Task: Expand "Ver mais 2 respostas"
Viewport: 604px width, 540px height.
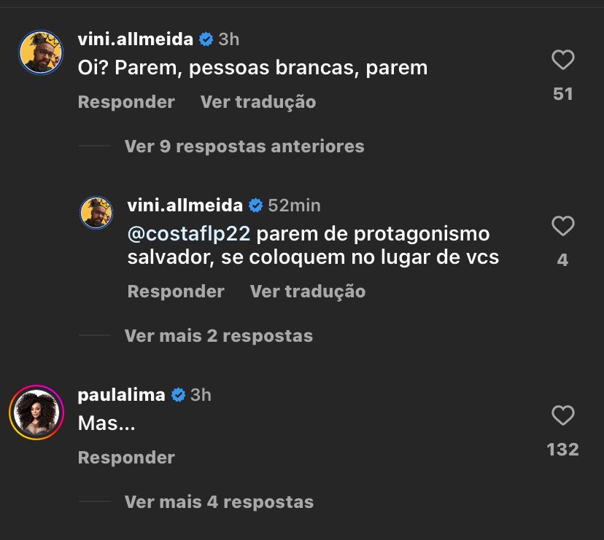Action: 218,335
